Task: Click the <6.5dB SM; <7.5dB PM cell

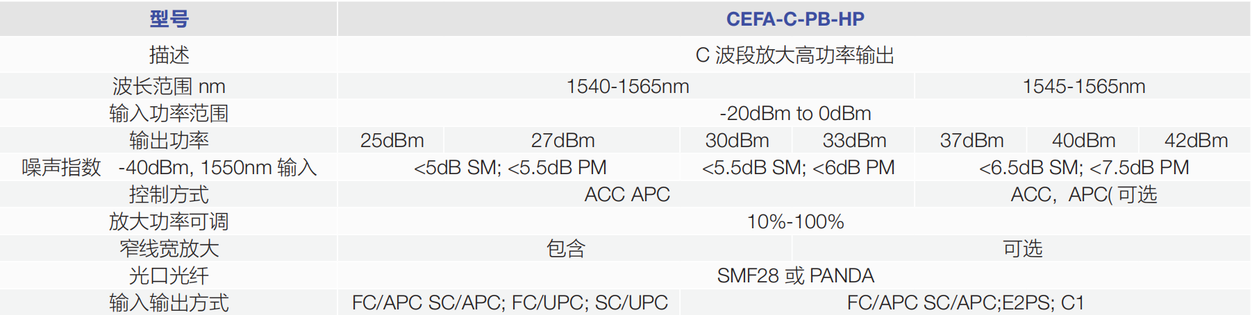Action: click(1083, 167)
